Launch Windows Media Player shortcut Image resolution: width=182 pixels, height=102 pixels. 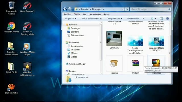point(27,49)
